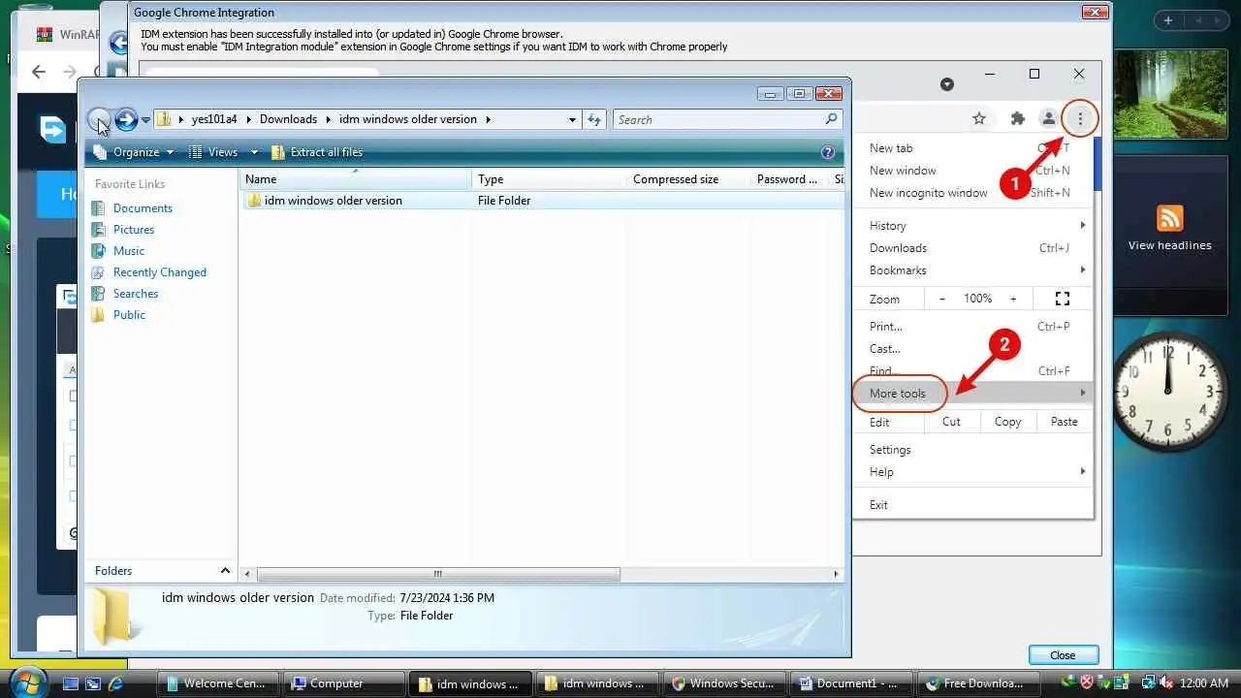
Task: Expand the address bar history dropdown
Action: [573, 119]
